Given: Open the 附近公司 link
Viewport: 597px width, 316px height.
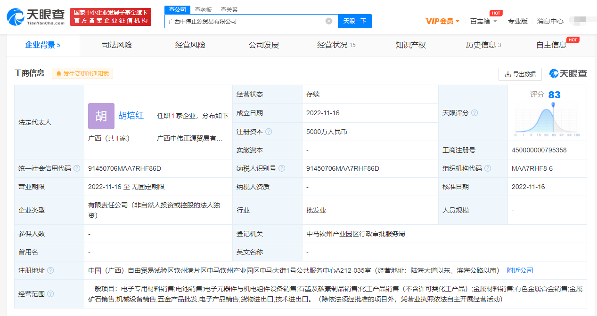Looking at the screenshot, I should point(520,270).
